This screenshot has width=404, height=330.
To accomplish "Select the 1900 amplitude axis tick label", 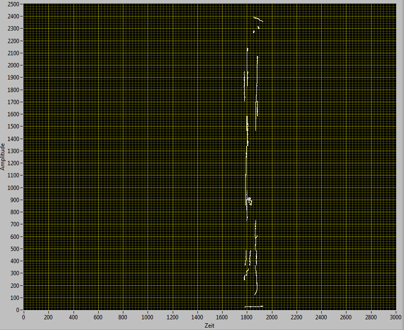I will pos(14,78).
